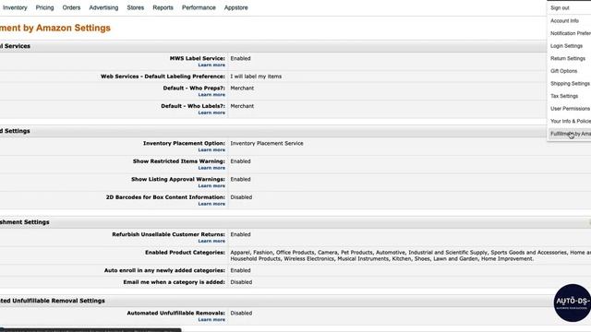
Task: Click Learn more under MWS Label Service
Action: click(211, 65)
